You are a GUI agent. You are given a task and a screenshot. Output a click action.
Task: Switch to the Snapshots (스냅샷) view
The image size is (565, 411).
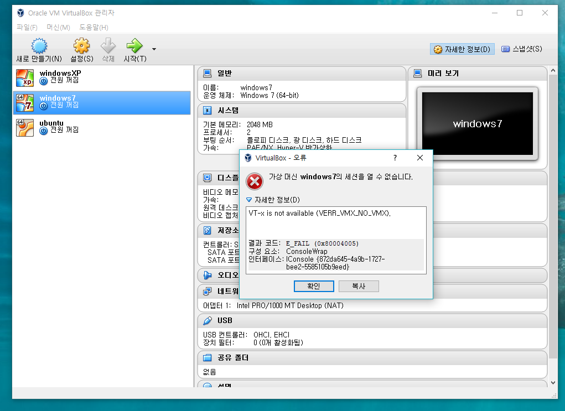[522, 49]
